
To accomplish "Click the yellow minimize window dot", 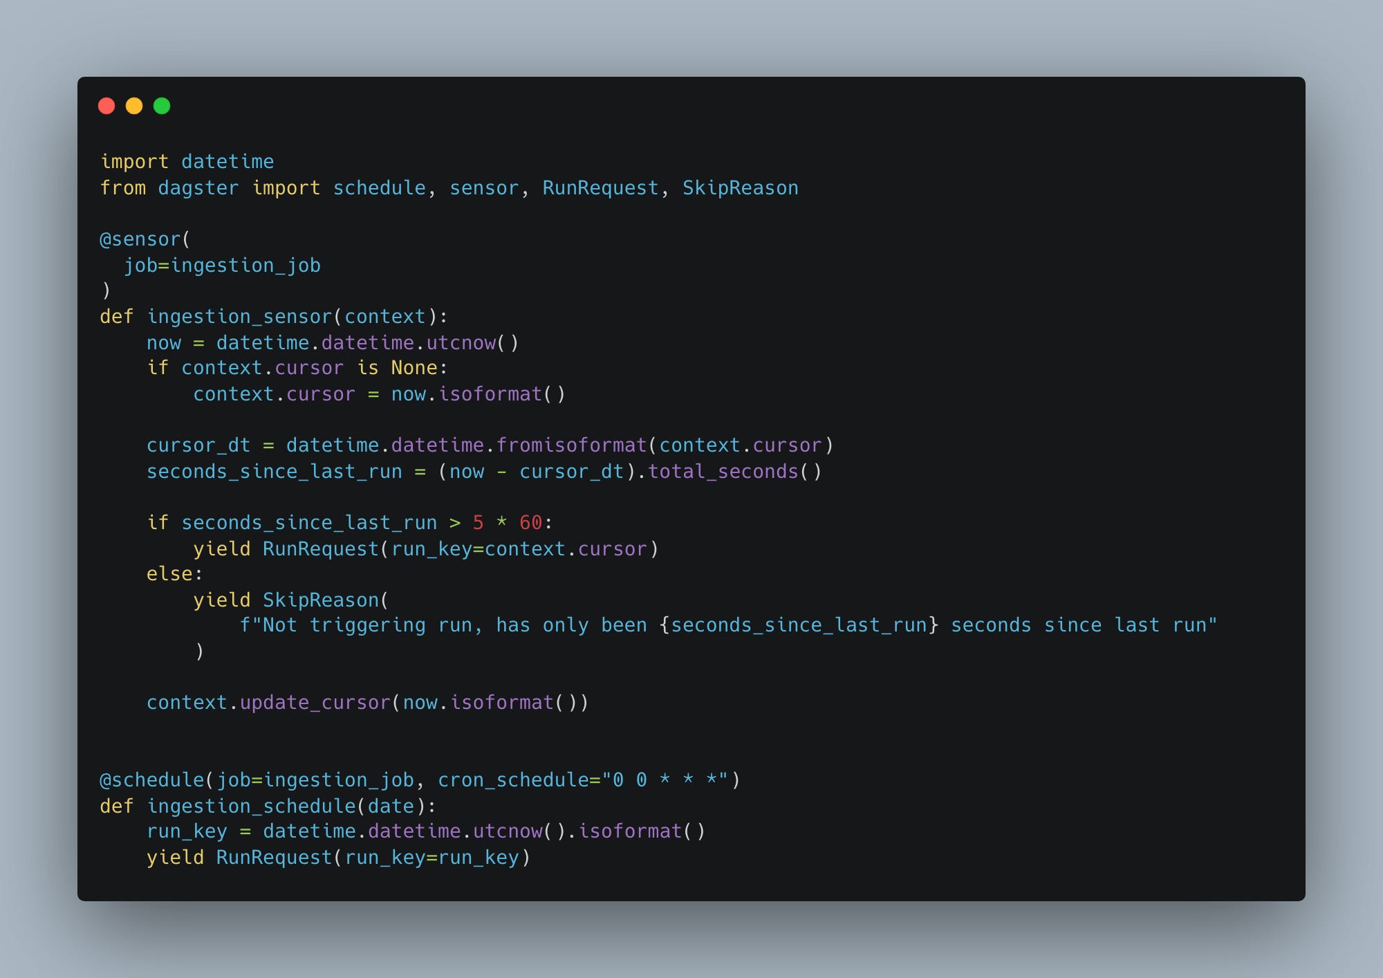I will tap(134, 106).
